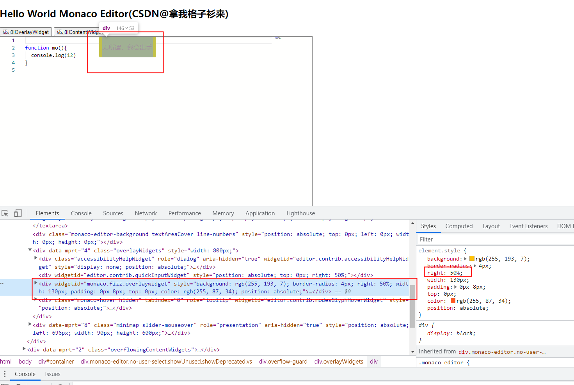Select html in the breadcrumb bar
Screen dimensions: 574x385
coord(6,362)
